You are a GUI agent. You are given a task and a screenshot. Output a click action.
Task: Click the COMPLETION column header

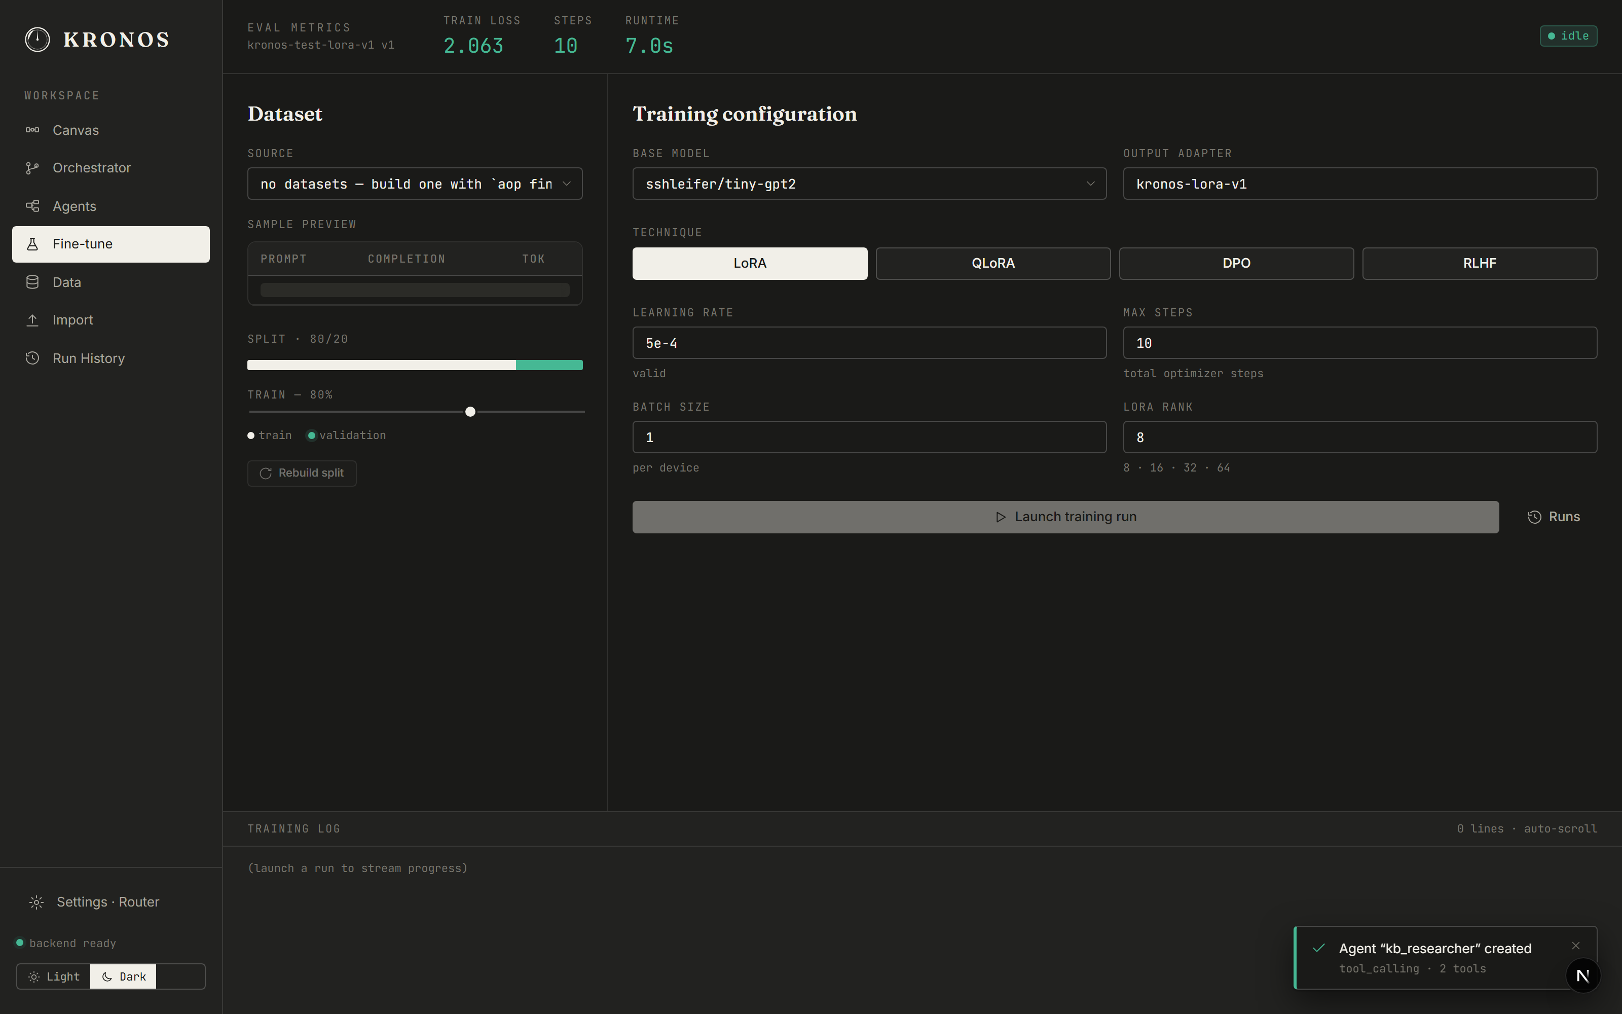pyautogui.click(x=406, y=259)
